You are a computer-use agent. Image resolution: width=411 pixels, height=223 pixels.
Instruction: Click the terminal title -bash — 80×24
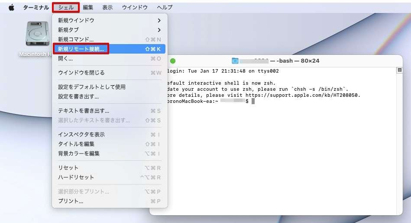pyautogui.click(x=294, y=61)
